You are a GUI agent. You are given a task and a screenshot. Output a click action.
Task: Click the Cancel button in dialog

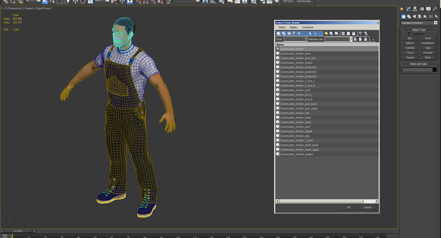pos(367,207)
